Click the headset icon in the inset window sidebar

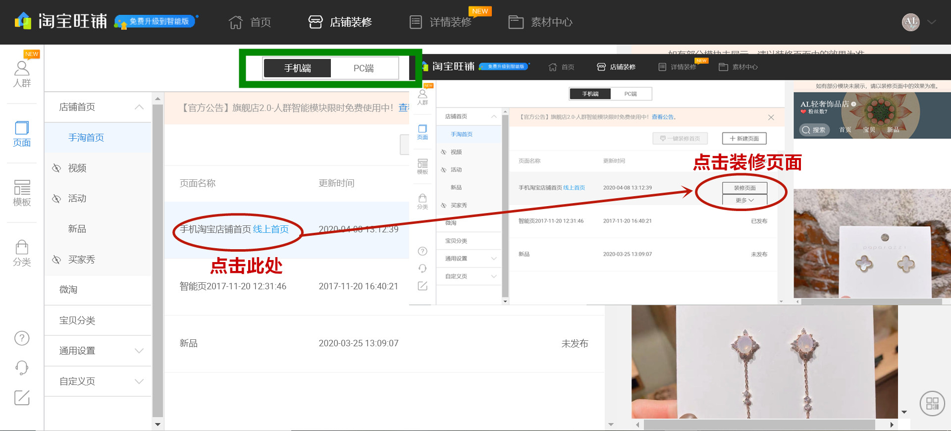(x=423, y=269)
